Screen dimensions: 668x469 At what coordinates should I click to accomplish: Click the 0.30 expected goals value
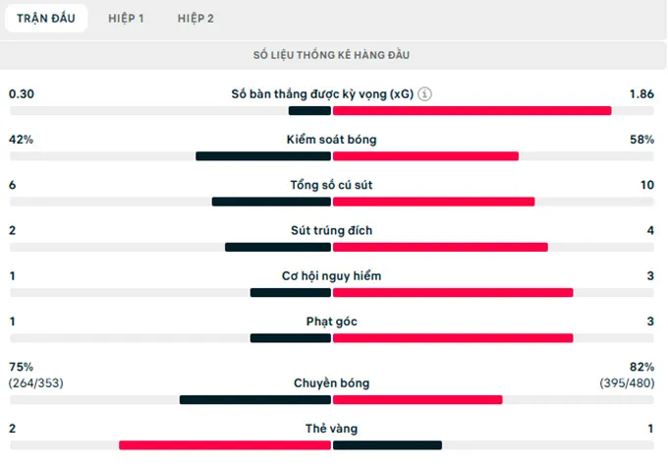point(22,94)
